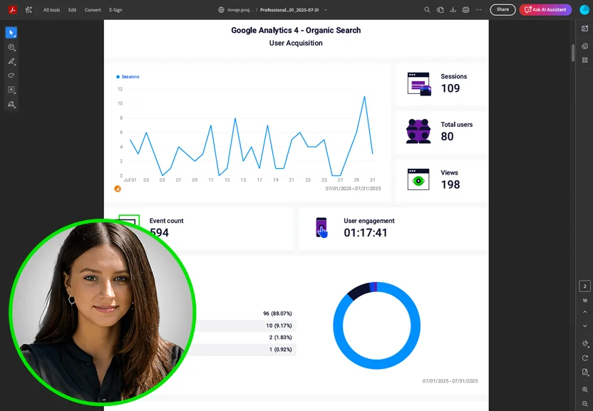The width and height of the screenshot is (593, 411).
Task: Open the page thumbnails grid panel
Action: coord(585,61)
